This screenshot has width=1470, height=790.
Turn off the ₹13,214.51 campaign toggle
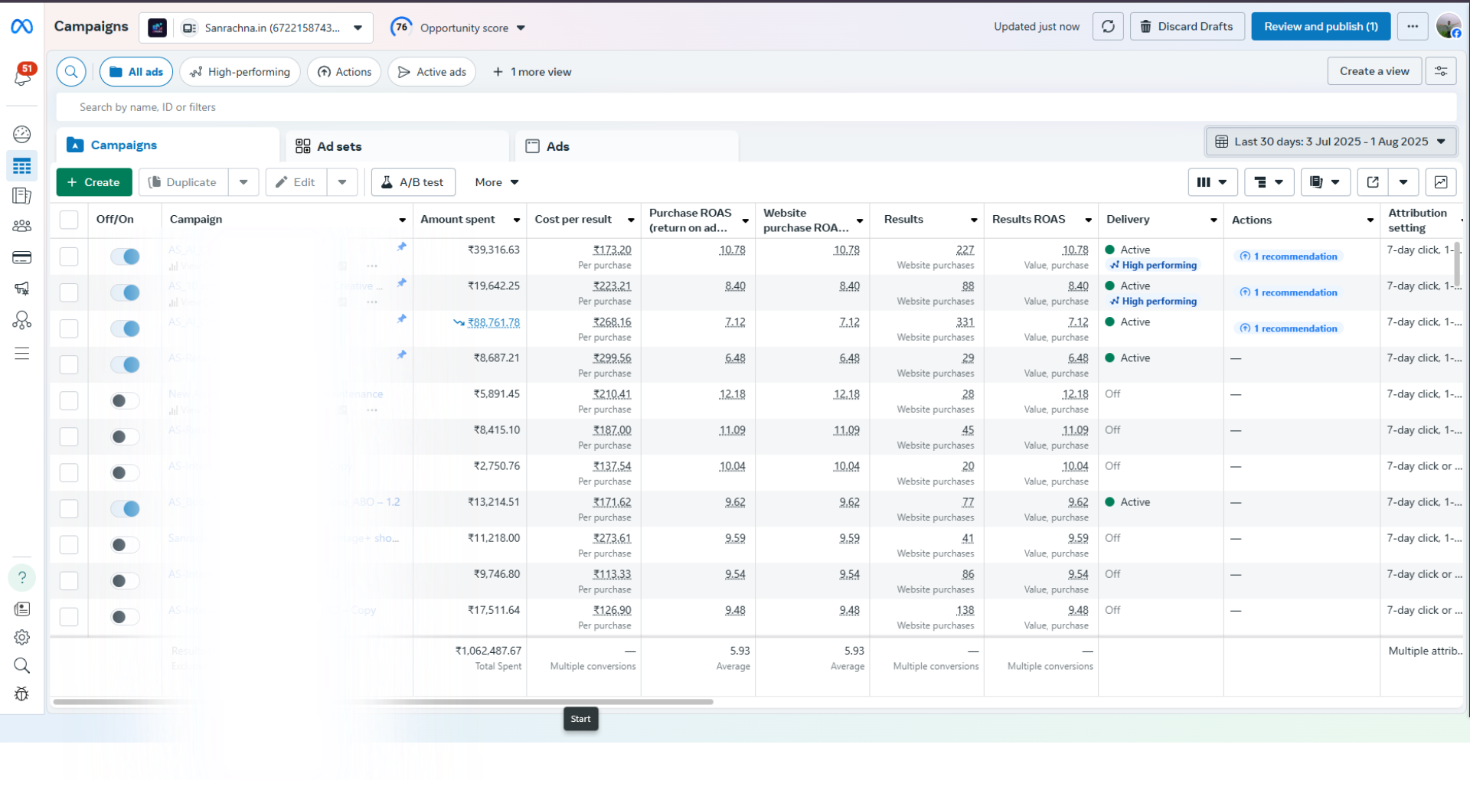coord(125,508)
